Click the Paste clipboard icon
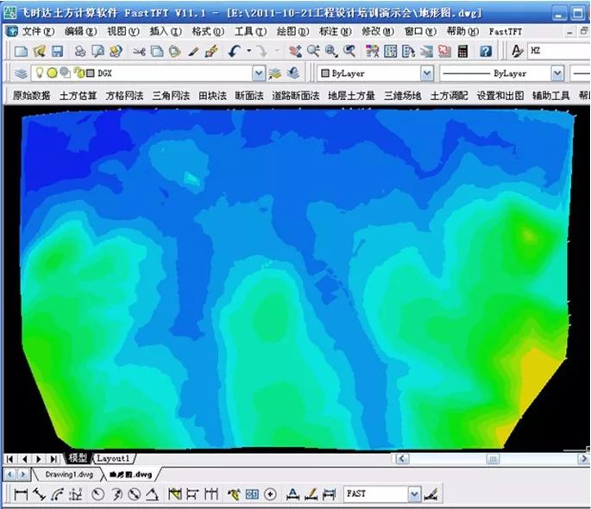This screenshot has height=509, width=591. click(174, 51)
